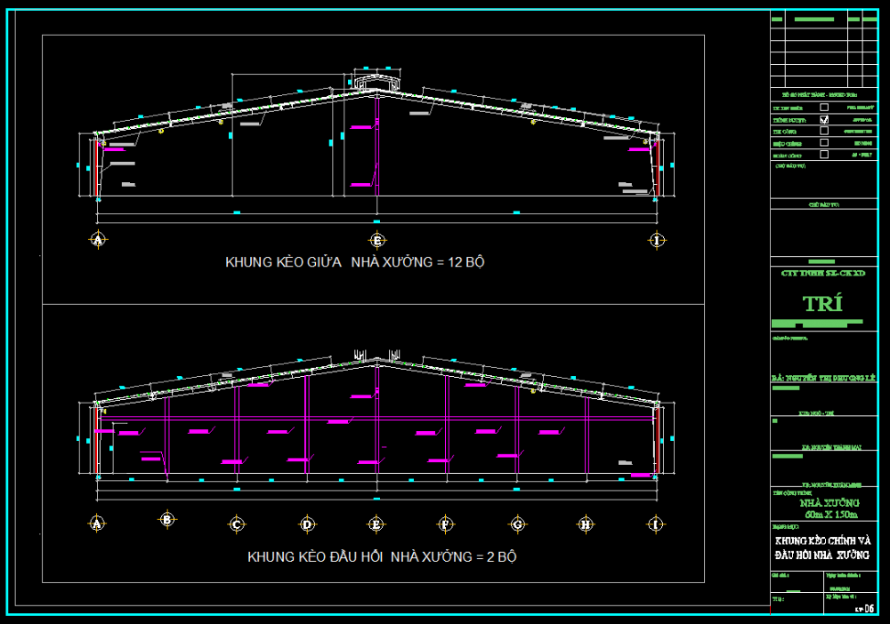
Task: Select grid bubble B under the gable frame
Action: pos(167,519)
